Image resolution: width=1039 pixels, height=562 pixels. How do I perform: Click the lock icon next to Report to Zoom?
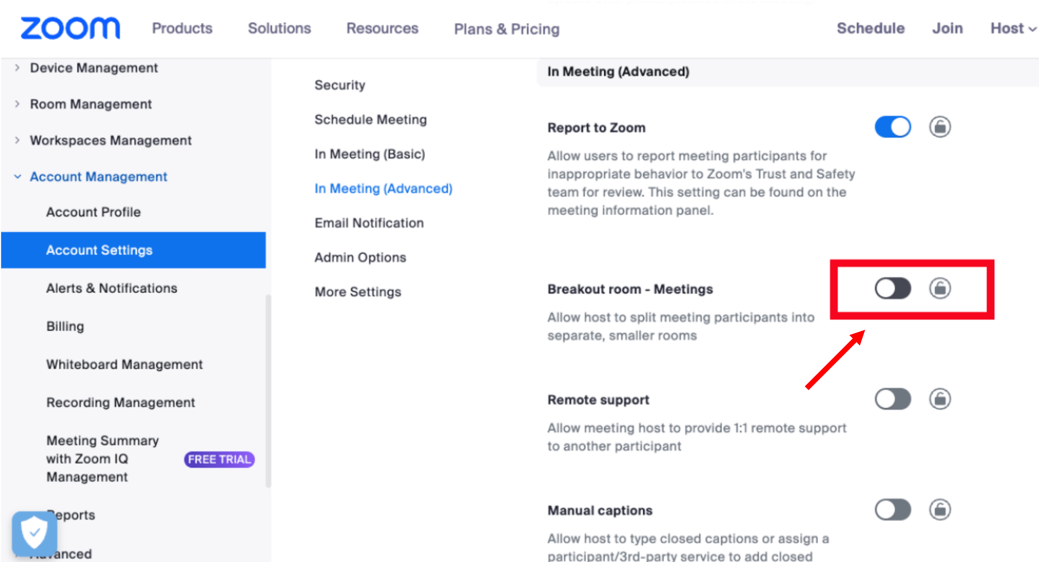[x=939, y=126]
